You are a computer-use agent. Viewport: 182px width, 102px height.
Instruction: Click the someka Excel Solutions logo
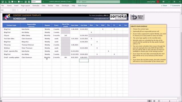coord(118,17)
